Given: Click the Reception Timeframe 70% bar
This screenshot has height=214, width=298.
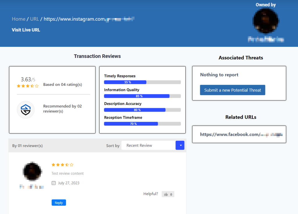Looking at the screenshot, I should (x=142, y=124).
